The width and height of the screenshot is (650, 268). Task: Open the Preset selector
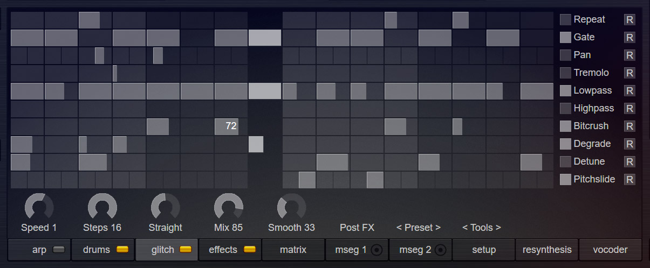tap(419, 228)
